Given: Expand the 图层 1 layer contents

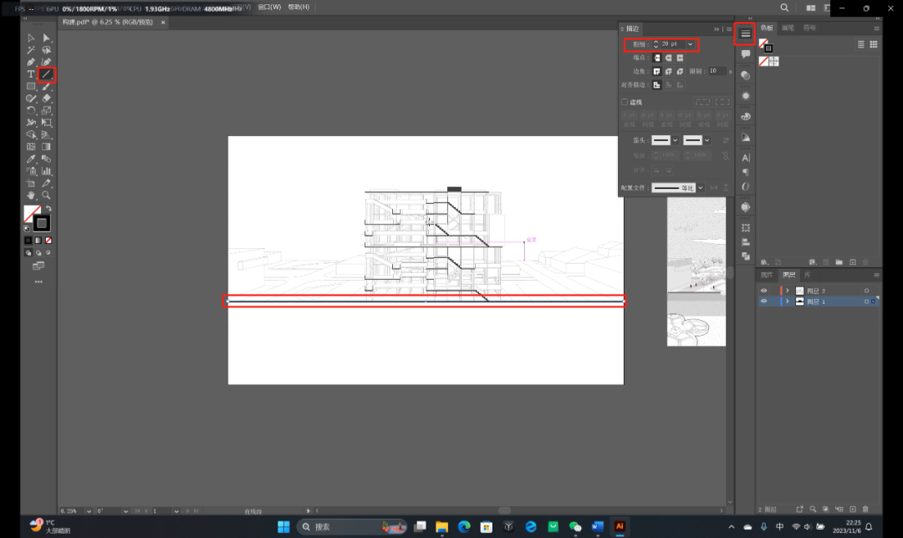Looking at the screenshot, I should (788, 302).
